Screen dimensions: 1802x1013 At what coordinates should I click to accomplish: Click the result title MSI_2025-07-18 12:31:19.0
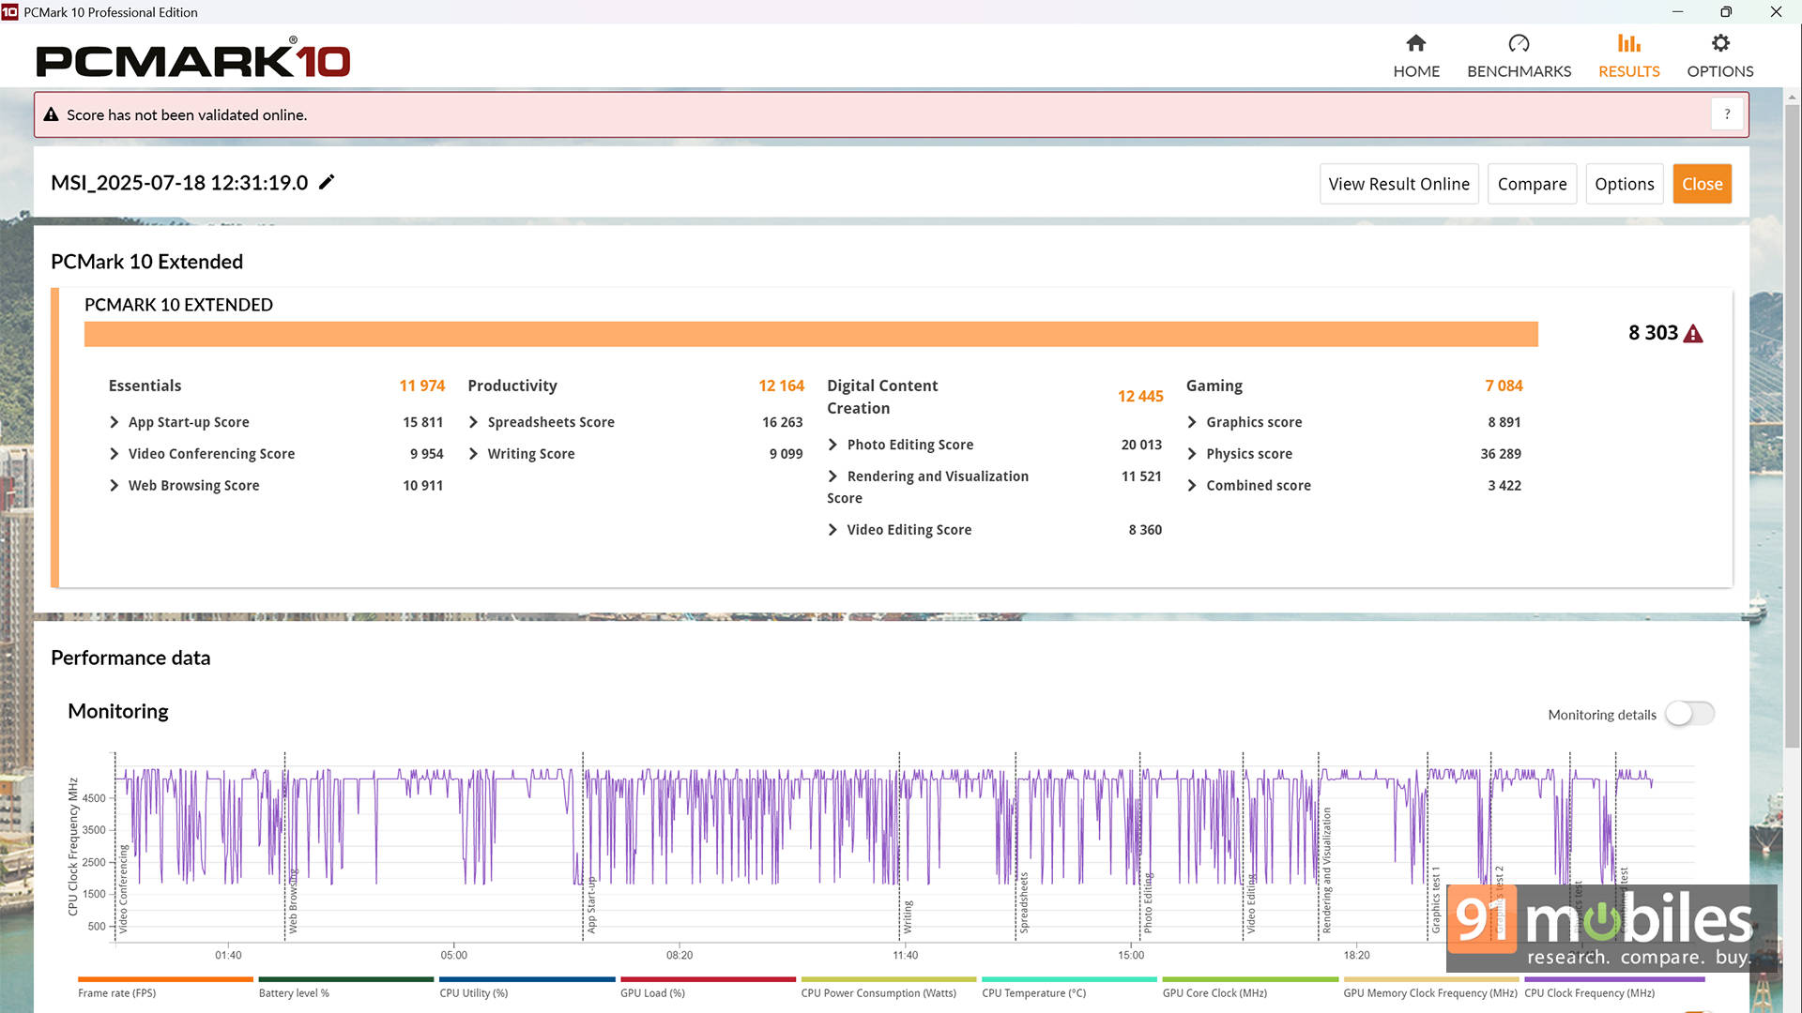179,183
